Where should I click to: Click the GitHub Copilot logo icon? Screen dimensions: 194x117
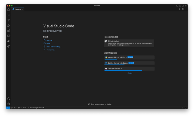(x=106, y=41)
